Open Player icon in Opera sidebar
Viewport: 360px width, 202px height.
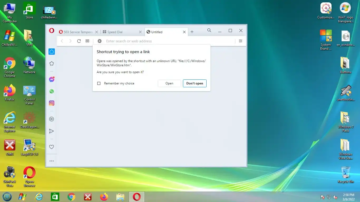[x=52, y=119]
